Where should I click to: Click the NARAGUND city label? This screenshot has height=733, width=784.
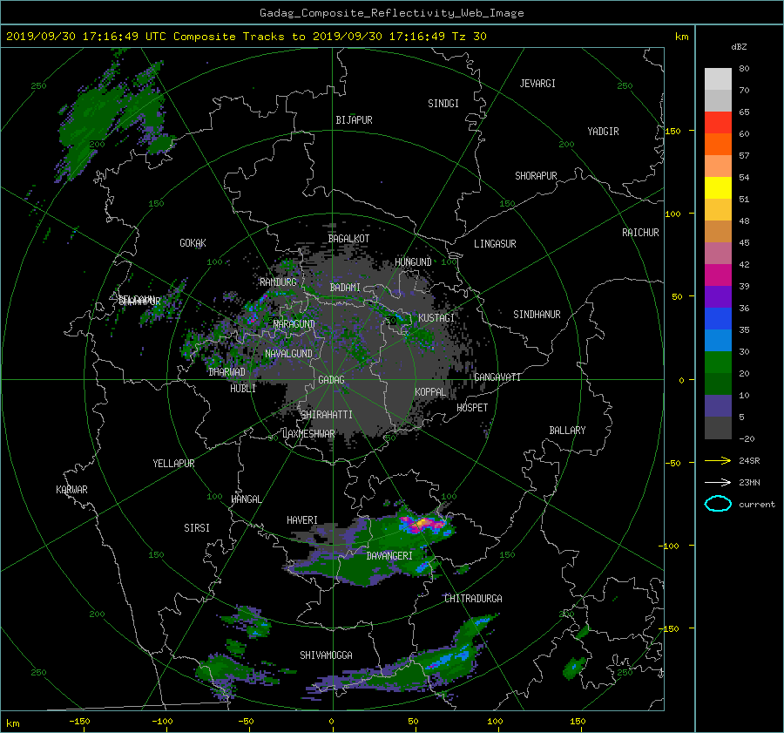click(294, 324)
